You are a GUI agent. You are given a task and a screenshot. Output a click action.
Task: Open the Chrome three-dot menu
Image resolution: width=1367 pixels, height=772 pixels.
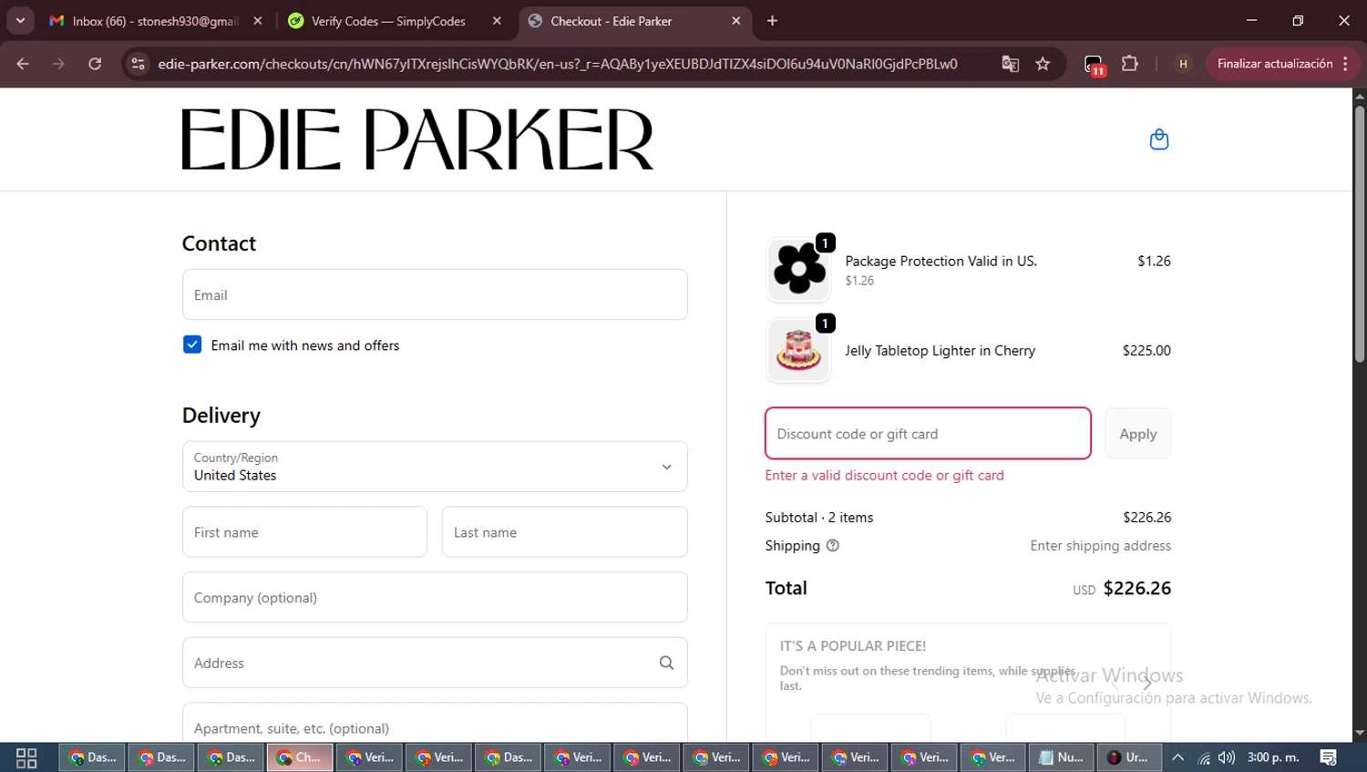tap(1346, 64)
